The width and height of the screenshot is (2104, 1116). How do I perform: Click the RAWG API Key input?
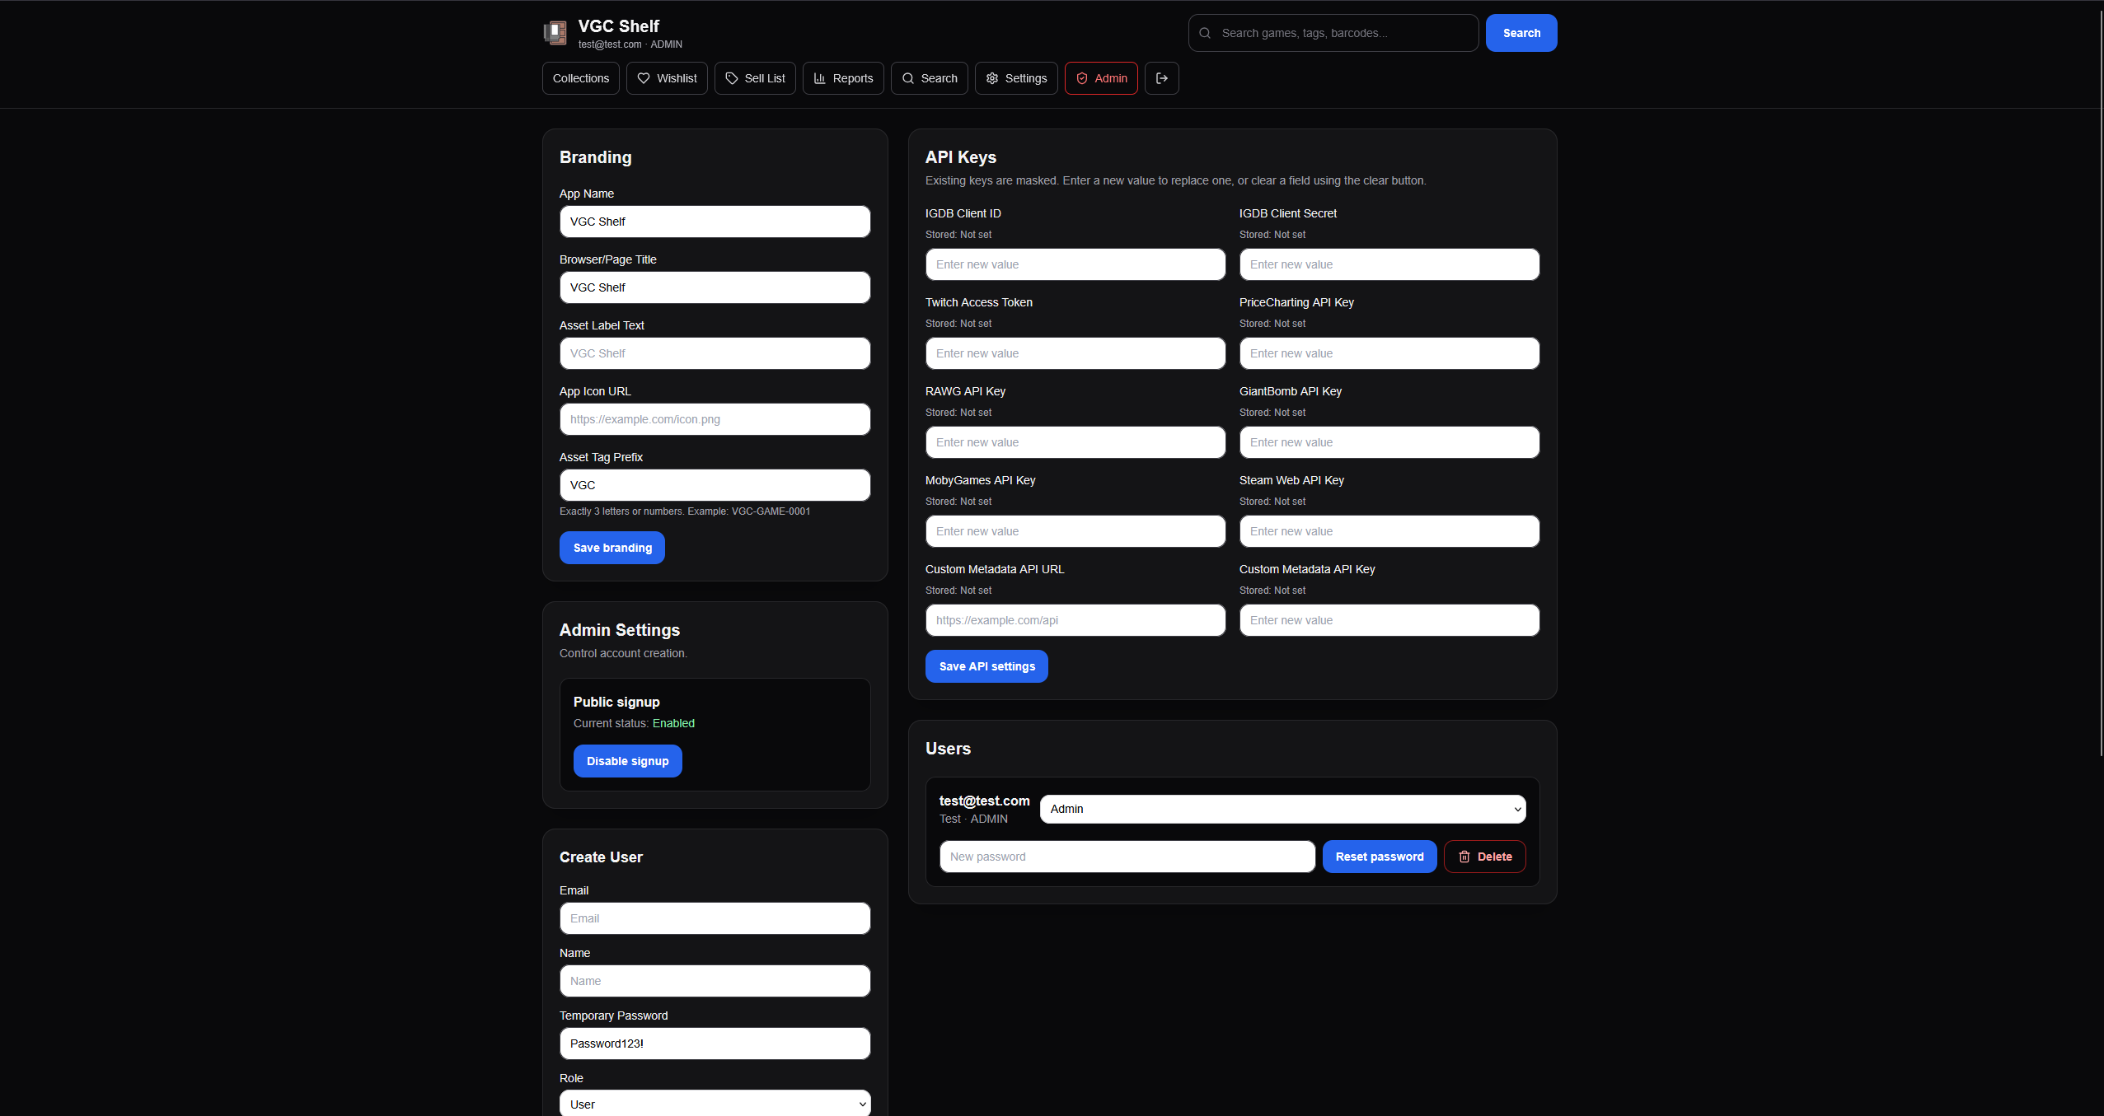tap(1075, 442)
